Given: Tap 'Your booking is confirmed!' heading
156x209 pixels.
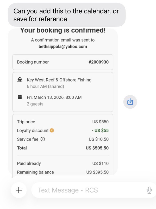Looking at the screenshot, I should 63,31.
